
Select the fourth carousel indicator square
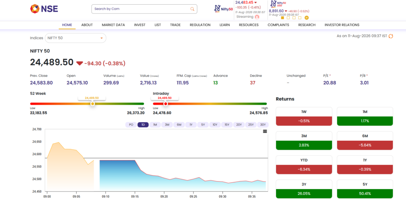pos(300,17)
